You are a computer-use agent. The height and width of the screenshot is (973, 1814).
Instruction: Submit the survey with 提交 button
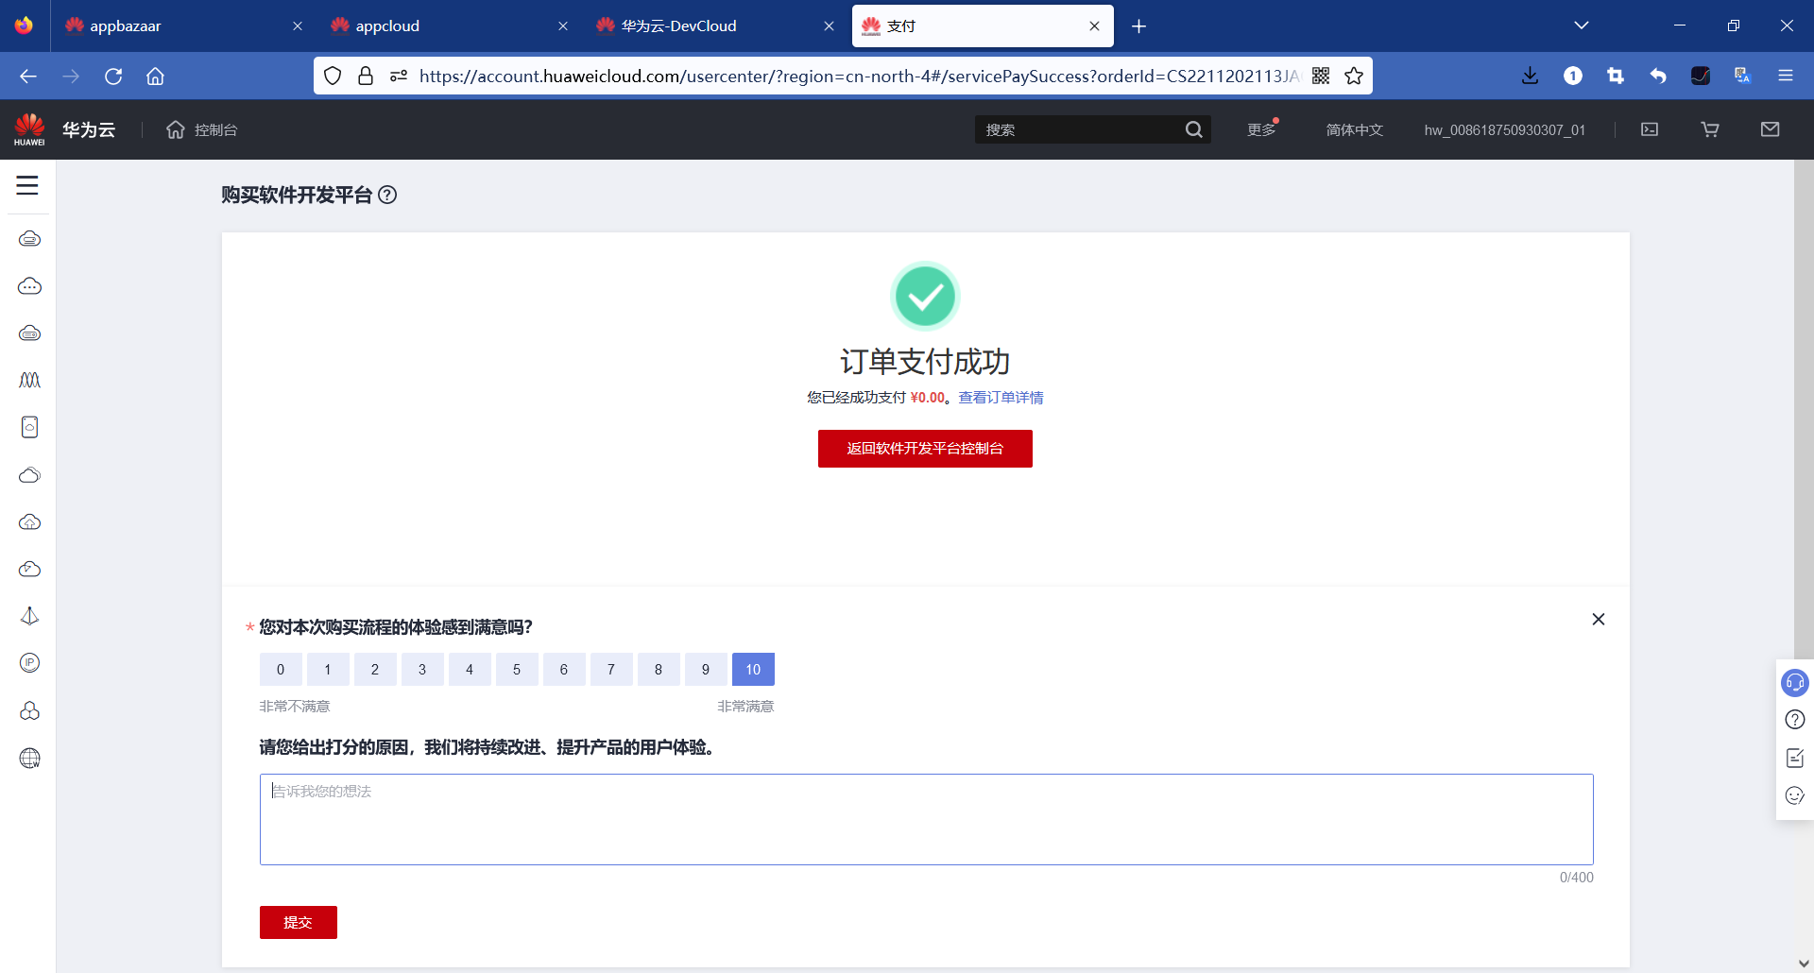(299, 922)
